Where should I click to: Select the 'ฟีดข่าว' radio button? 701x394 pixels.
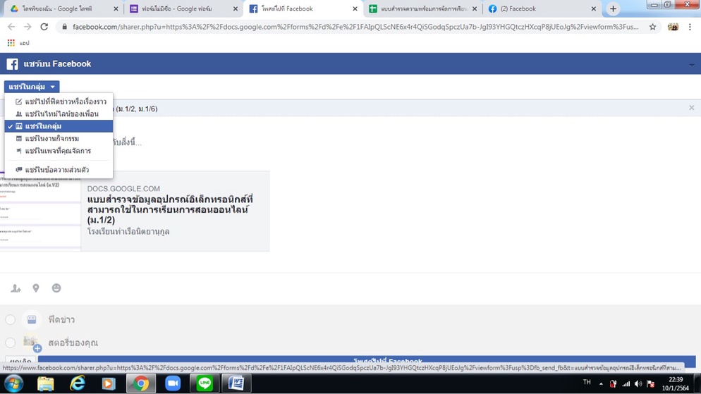click(11, 319)
